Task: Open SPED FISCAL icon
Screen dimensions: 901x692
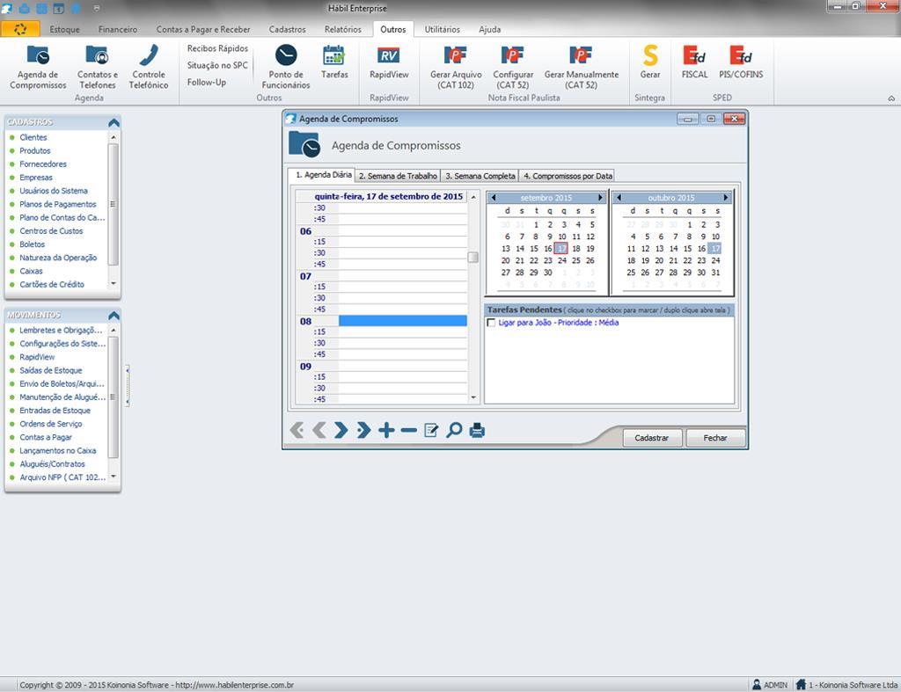Action: pyautogui.click(x=695, y=55)
